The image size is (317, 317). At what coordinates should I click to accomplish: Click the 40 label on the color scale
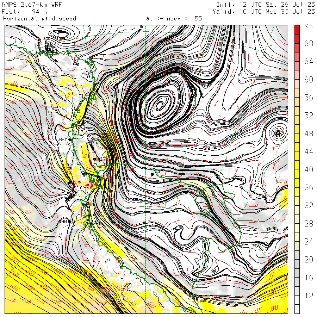pos(309,169)
